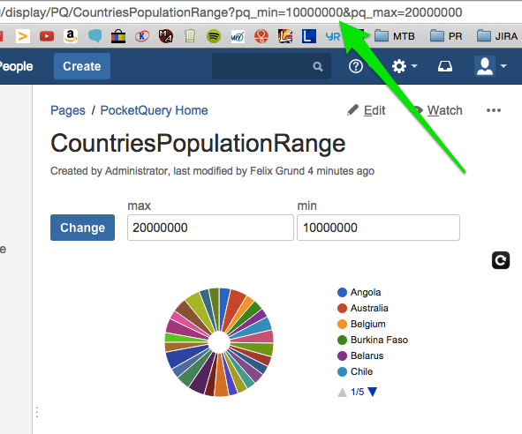This screenshot has width=522, height=434.
Task: Open the MA round bookmark
Action: pyautogui.click(x=166, y=36)
